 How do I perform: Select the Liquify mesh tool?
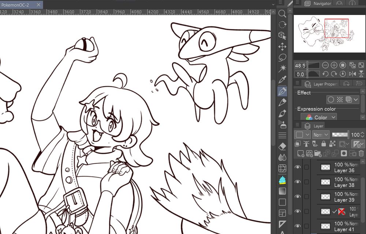tap(282, 168)
